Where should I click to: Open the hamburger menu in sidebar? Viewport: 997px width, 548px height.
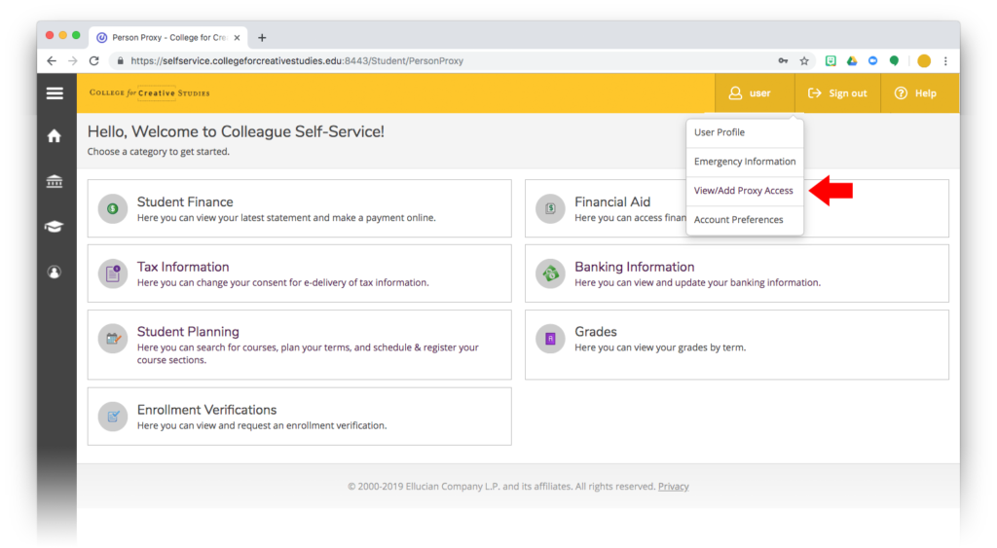coord(55,93)
